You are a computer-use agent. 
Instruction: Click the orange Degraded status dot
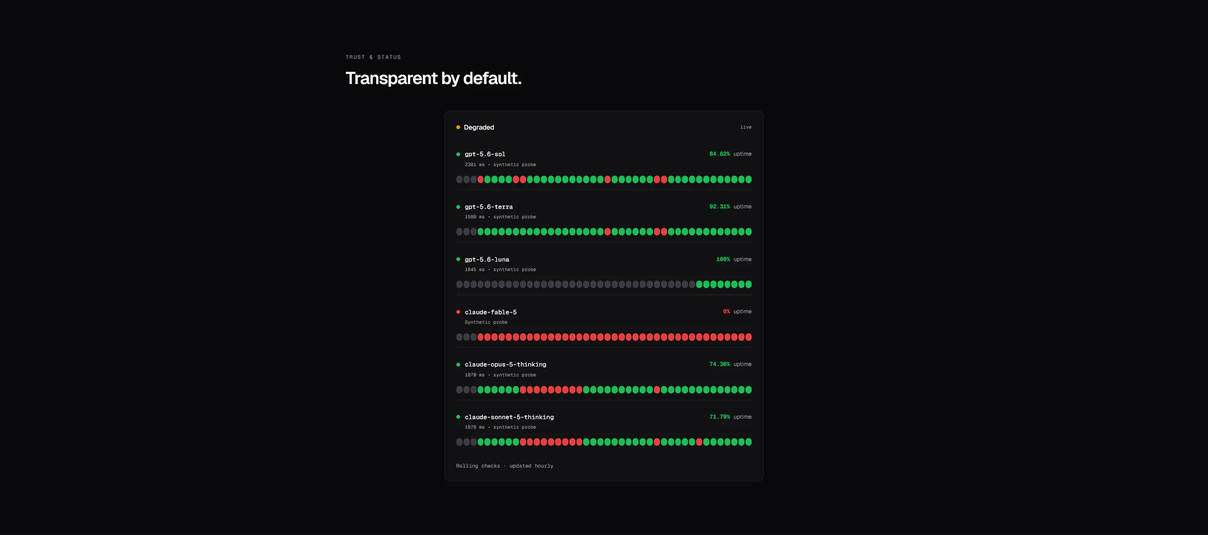point(458,127)
